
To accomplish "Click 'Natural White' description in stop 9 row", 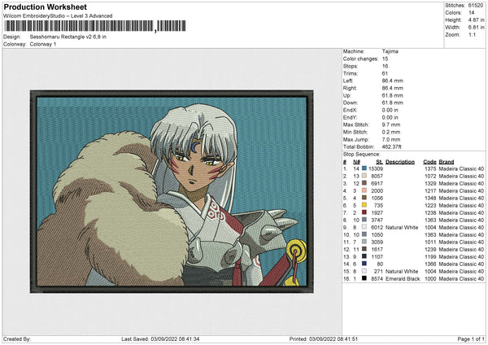I will [x=402, y=227].
